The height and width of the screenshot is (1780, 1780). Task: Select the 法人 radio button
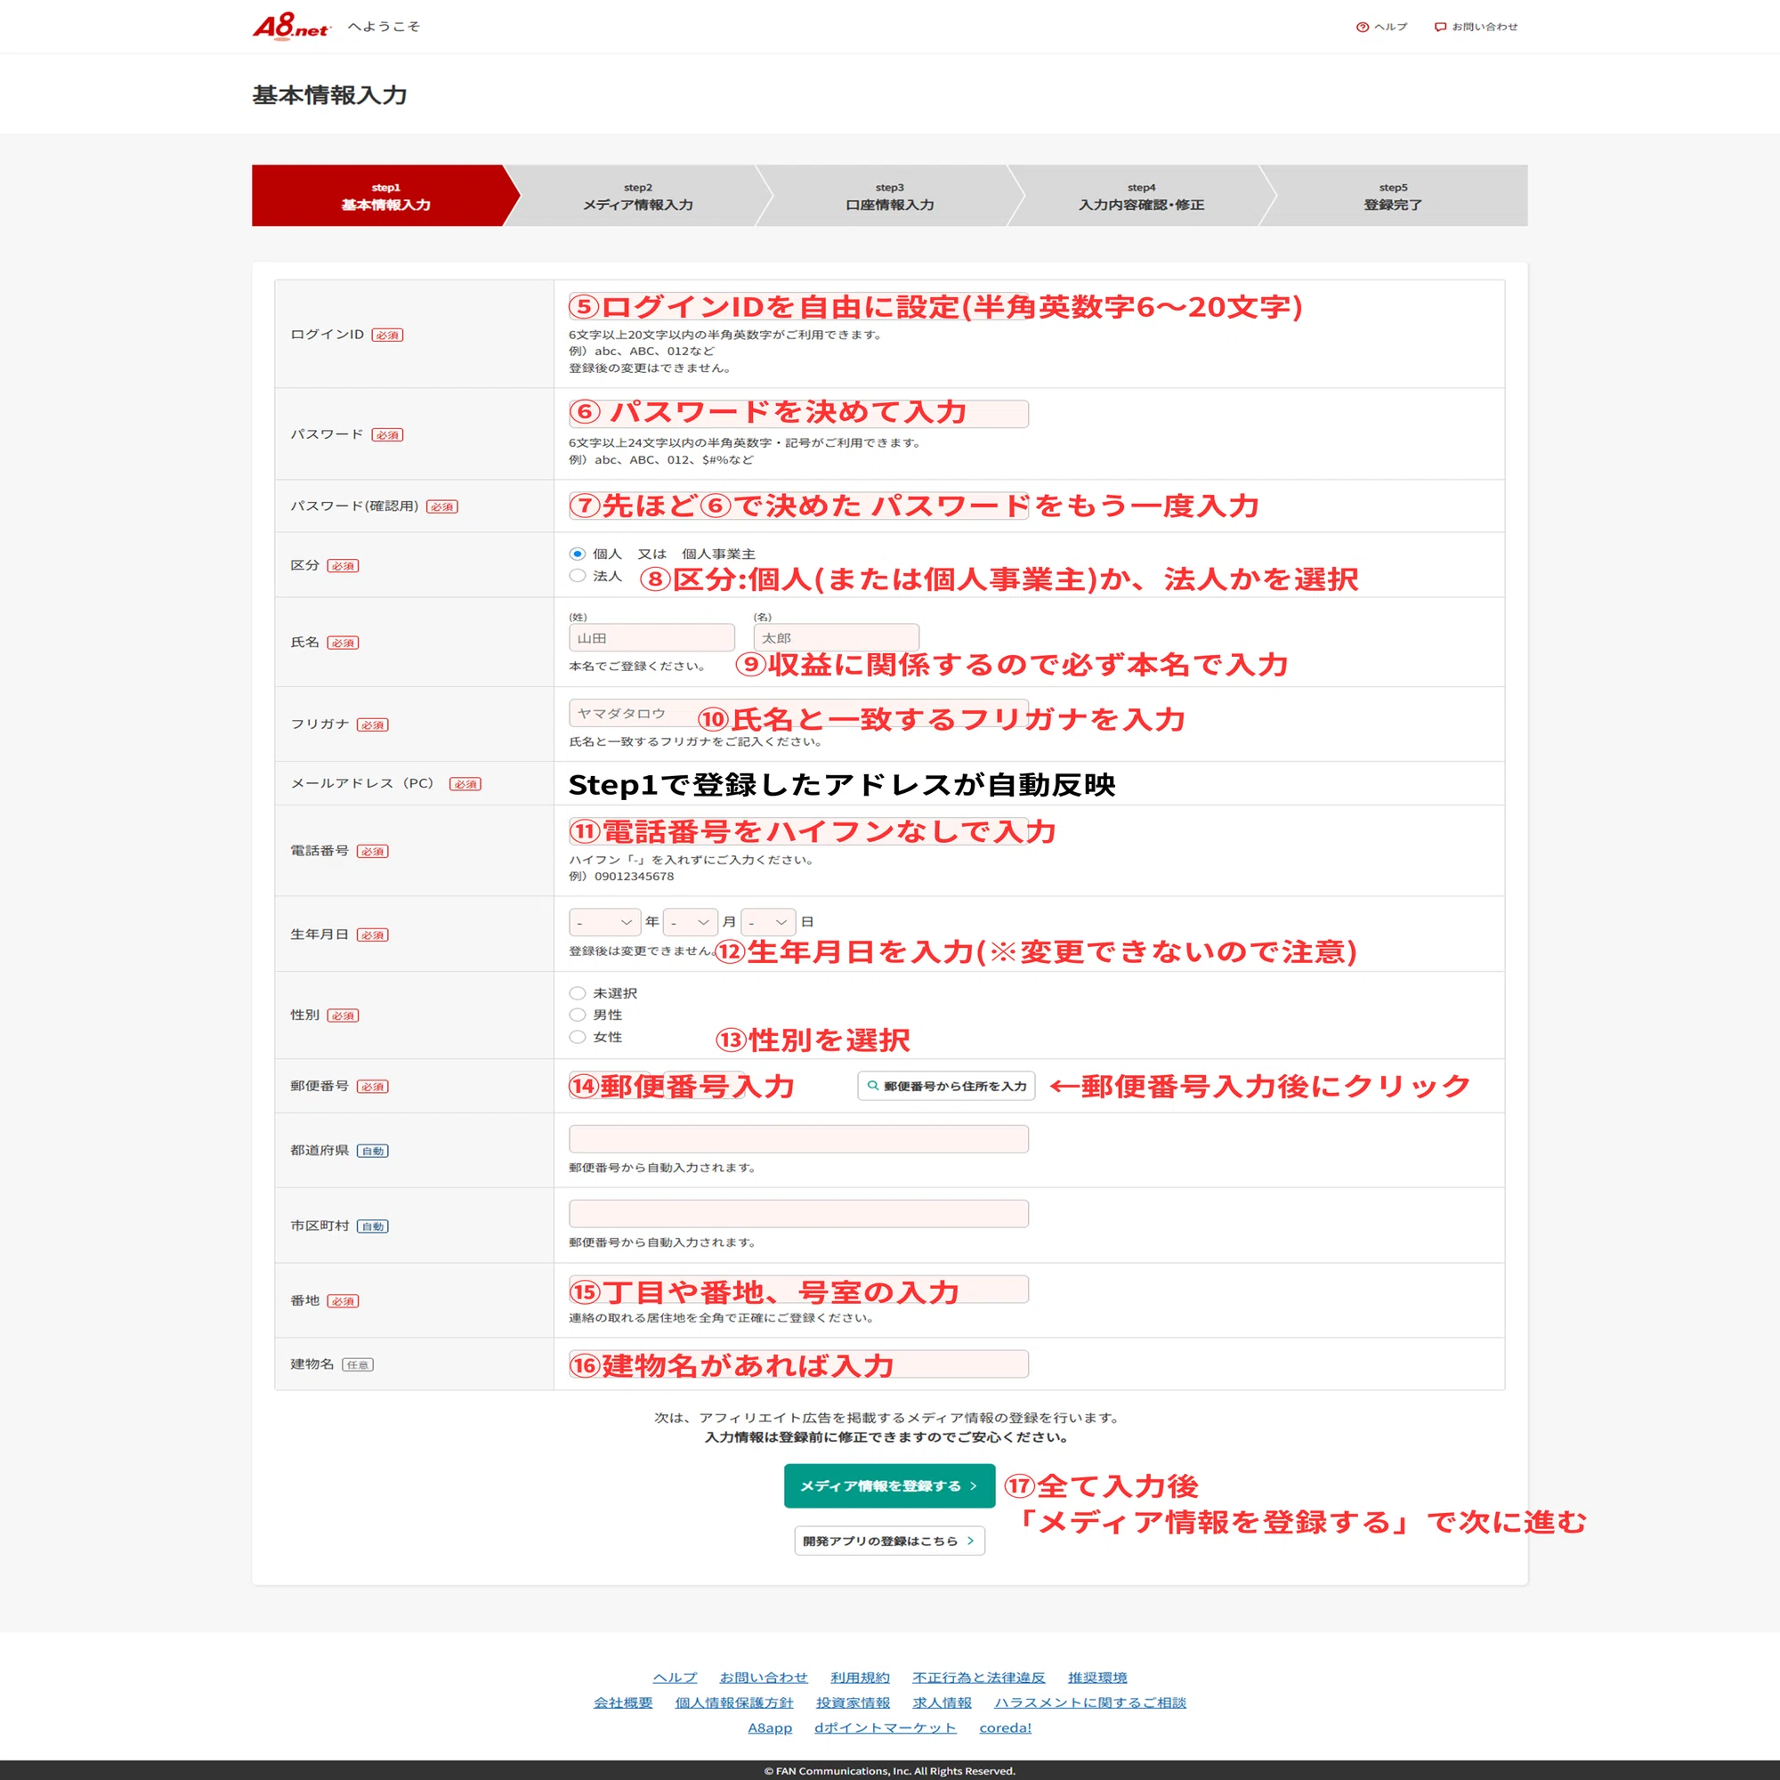point(578,576)
